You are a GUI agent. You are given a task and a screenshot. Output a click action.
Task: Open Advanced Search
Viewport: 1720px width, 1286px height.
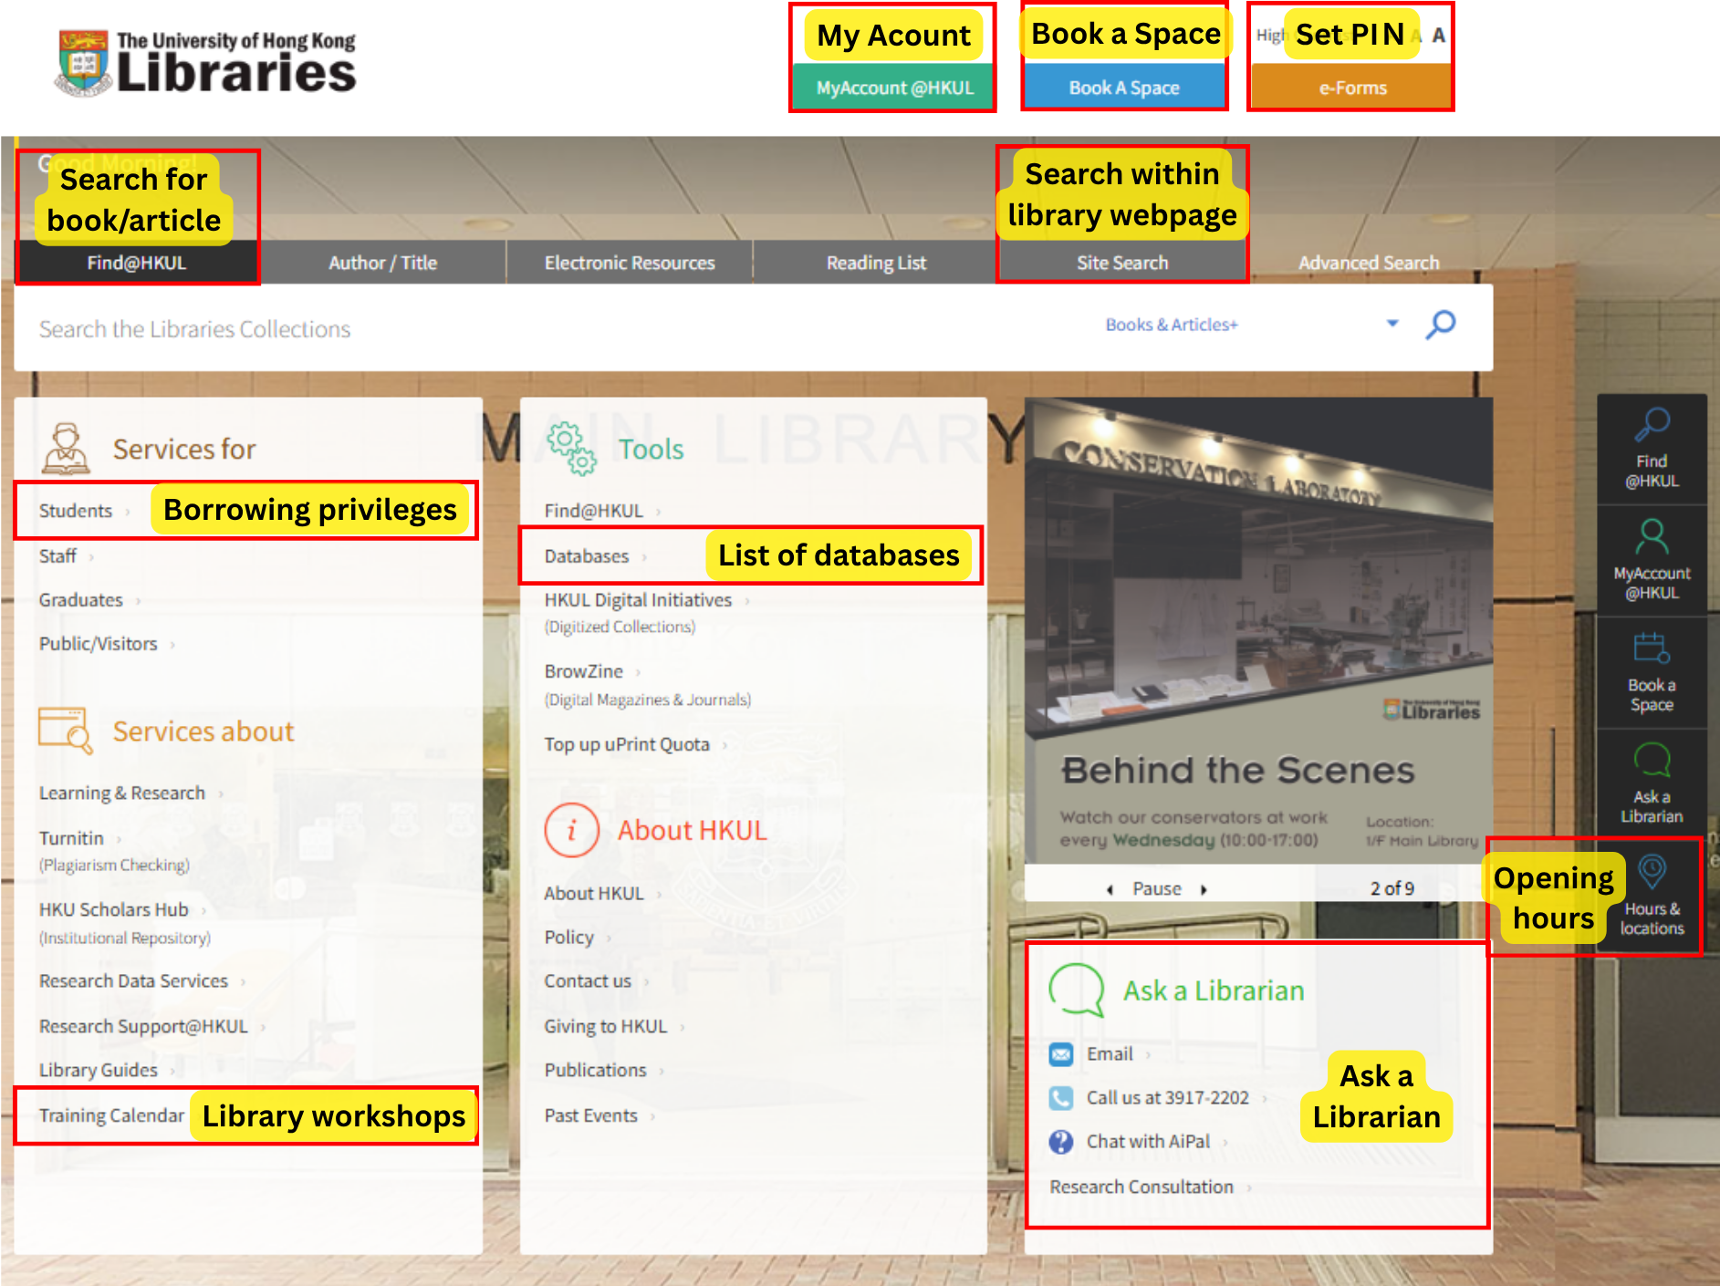point(1369,263)
